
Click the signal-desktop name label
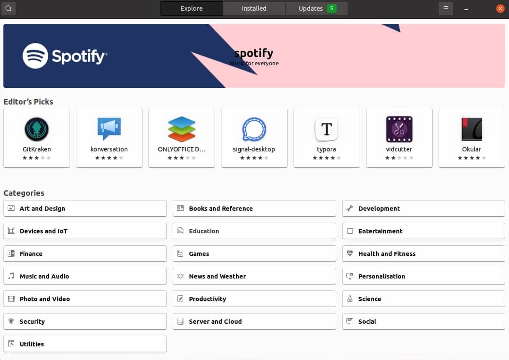tap(254, 149)
